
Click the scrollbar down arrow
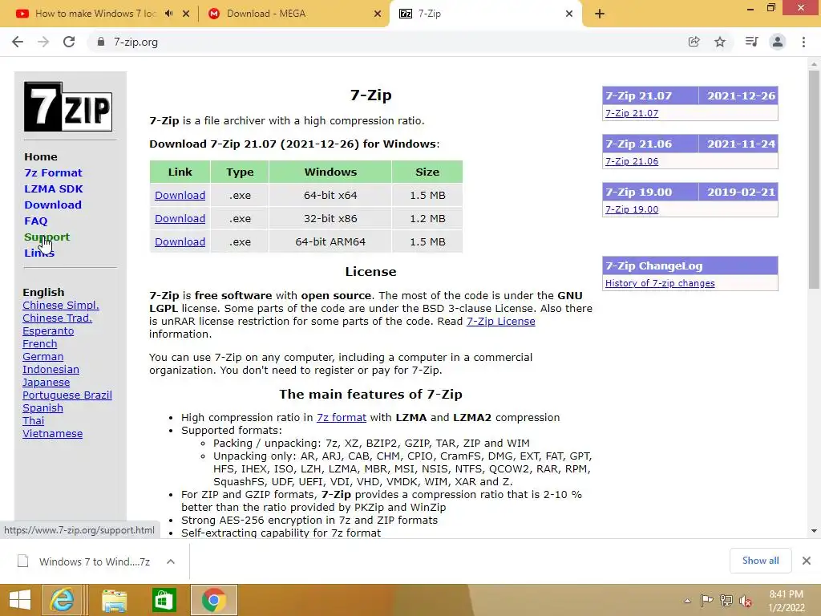tap(814, 531)
